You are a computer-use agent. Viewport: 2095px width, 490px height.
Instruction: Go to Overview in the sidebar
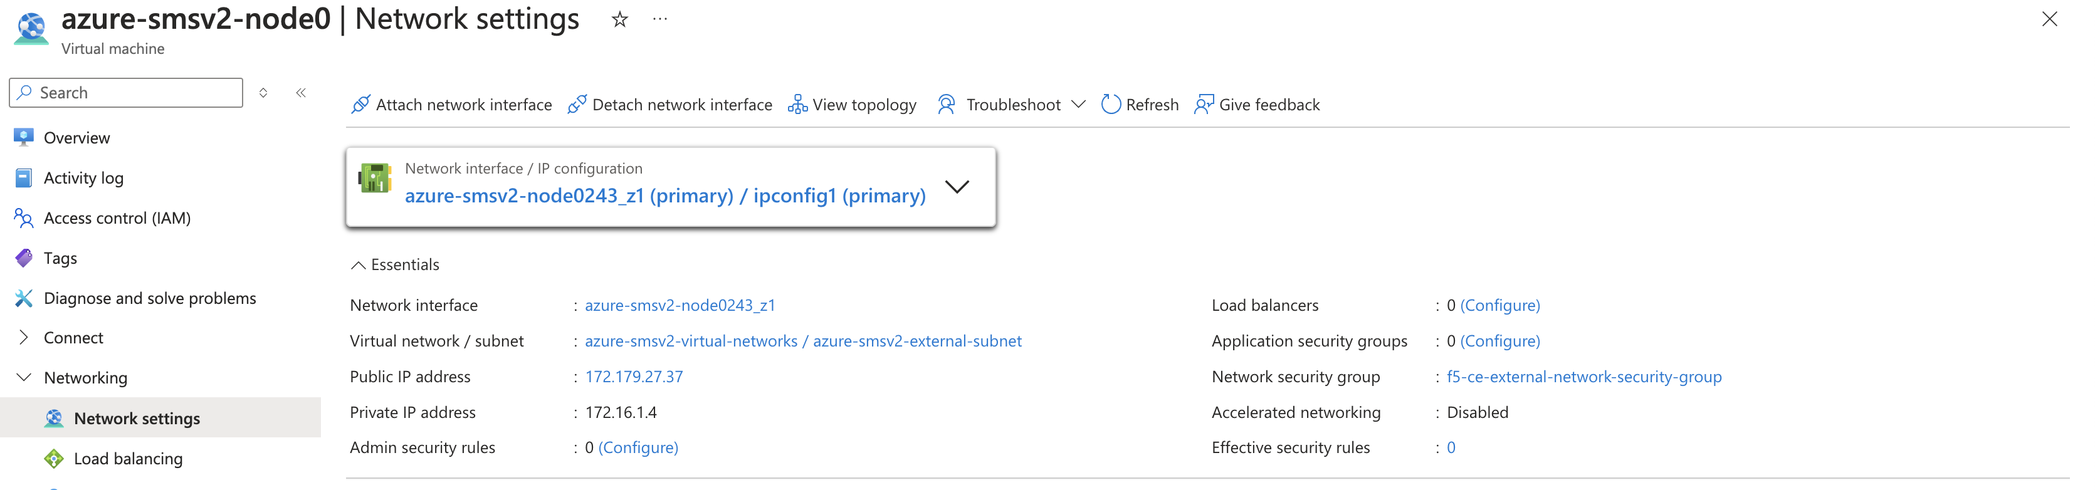(x=76, y=138)
